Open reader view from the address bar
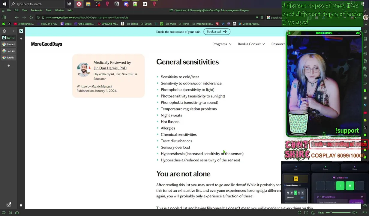The width and height of the screenshot is (369, 216). click(257, 17)
